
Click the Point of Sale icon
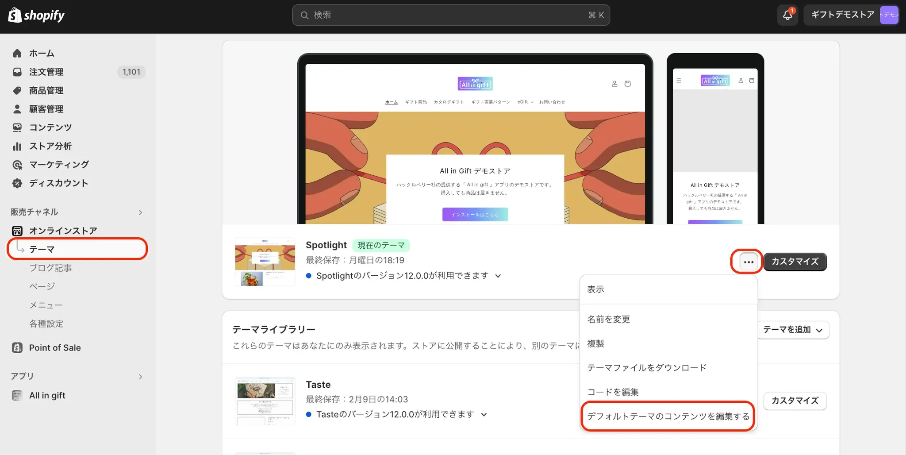tap(17, 347)
